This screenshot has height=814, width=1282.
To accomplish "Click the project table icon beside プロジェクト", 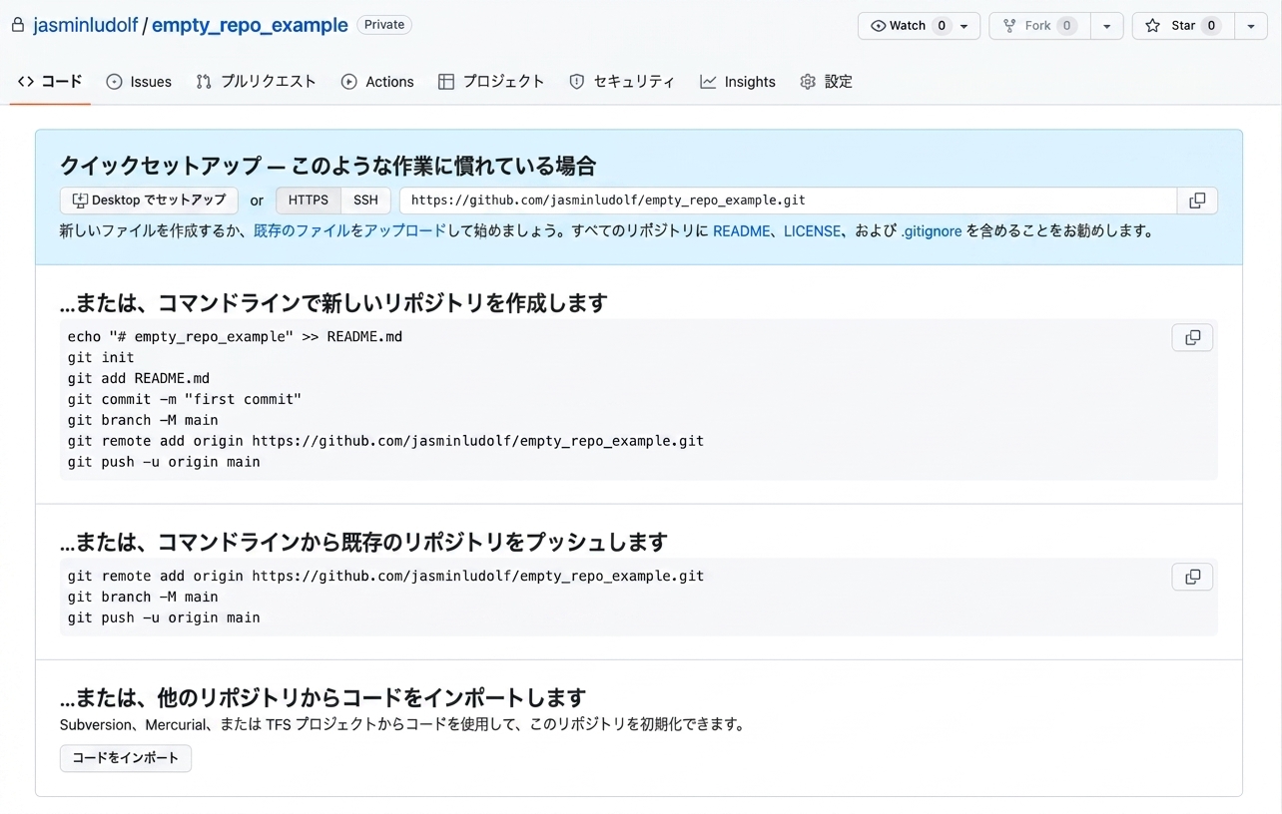I will pyautogui.click(x=446, y=82).
